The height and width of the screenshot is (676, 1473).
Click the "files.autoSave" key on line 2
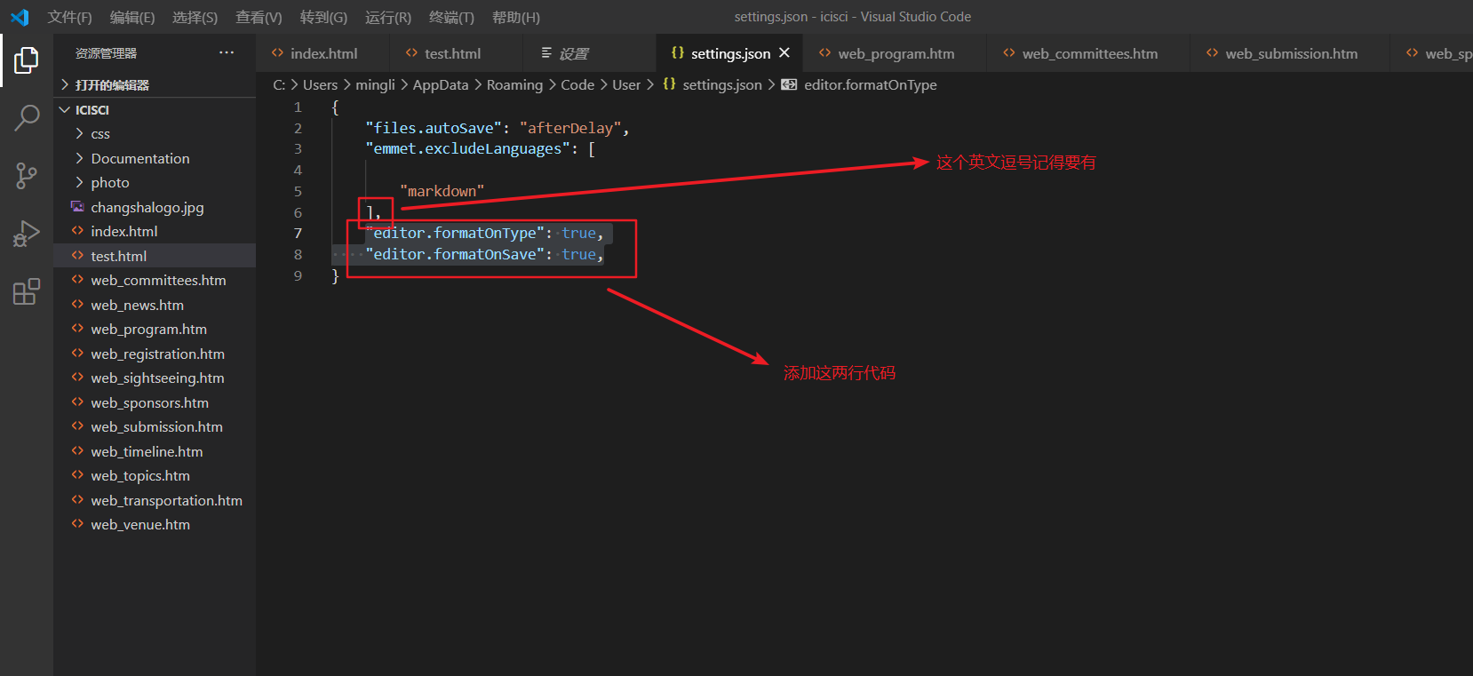pyautogui.click(x=434, y=128)
